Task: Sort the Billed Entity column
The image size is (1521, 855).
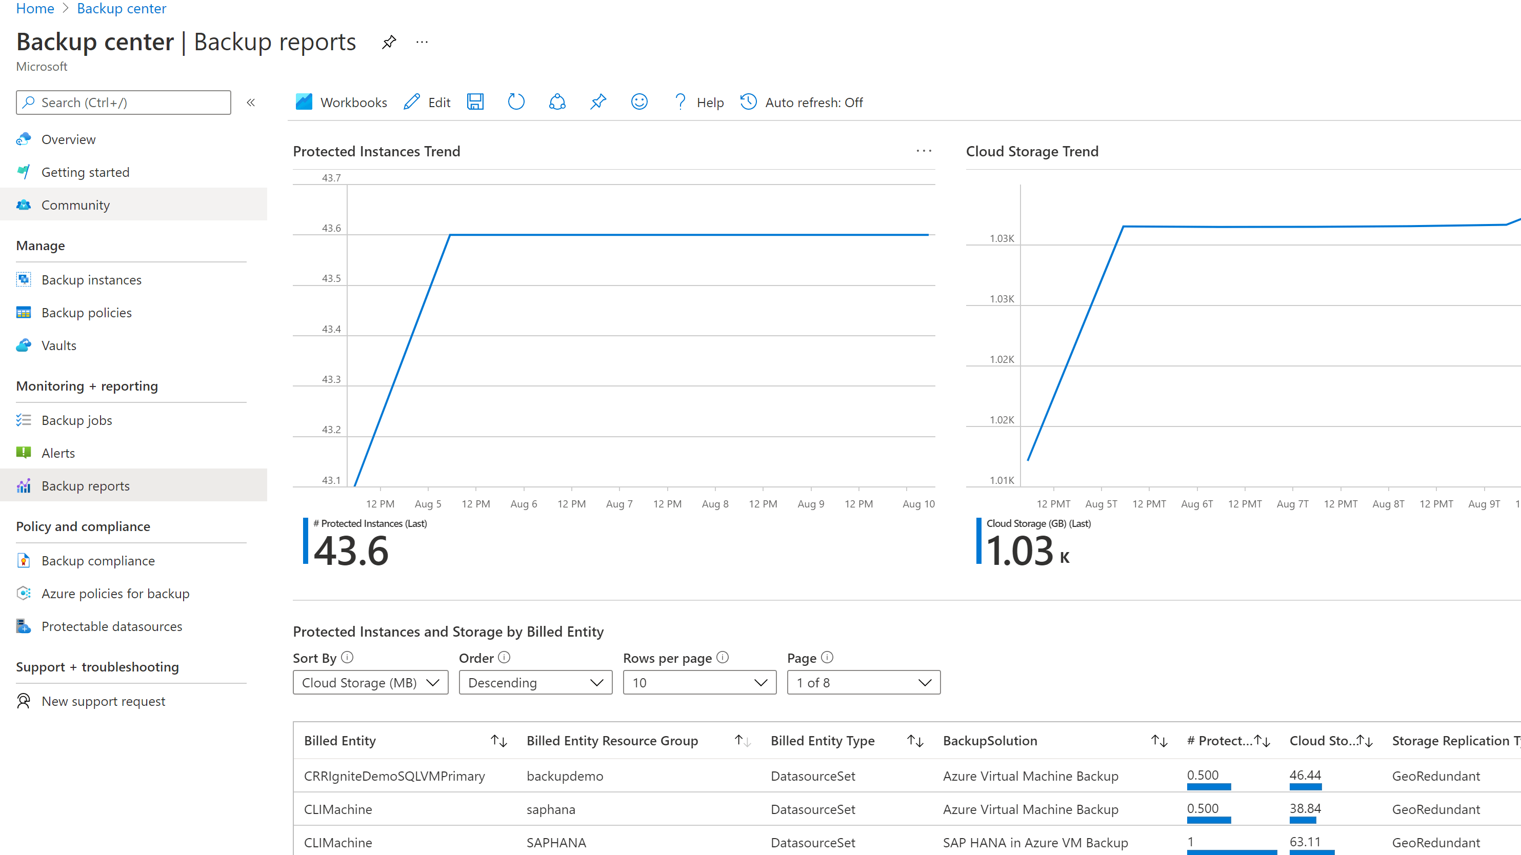Action: [x=499, y=741]
